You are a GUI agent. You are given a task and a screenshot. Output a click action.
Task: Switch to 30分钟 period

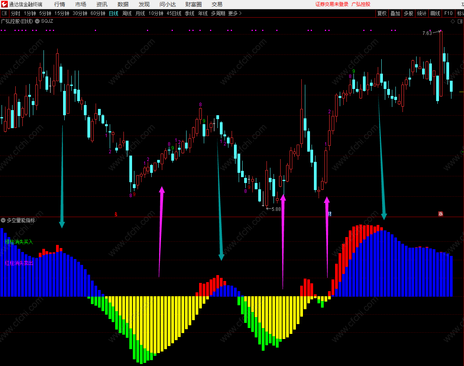[x=80, y=13]
